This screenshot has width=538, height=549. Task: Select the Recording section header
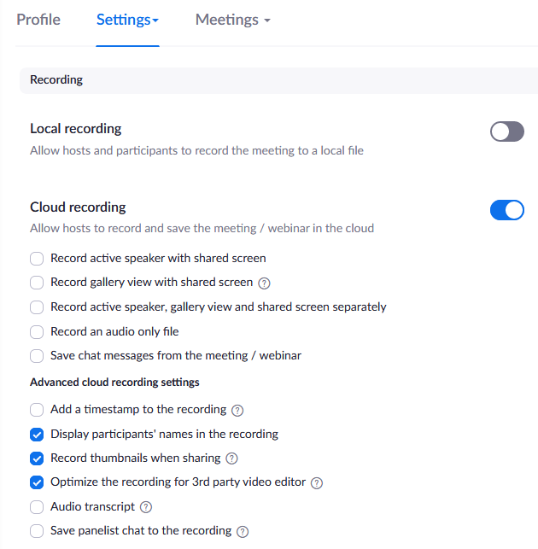coord(56,79)
